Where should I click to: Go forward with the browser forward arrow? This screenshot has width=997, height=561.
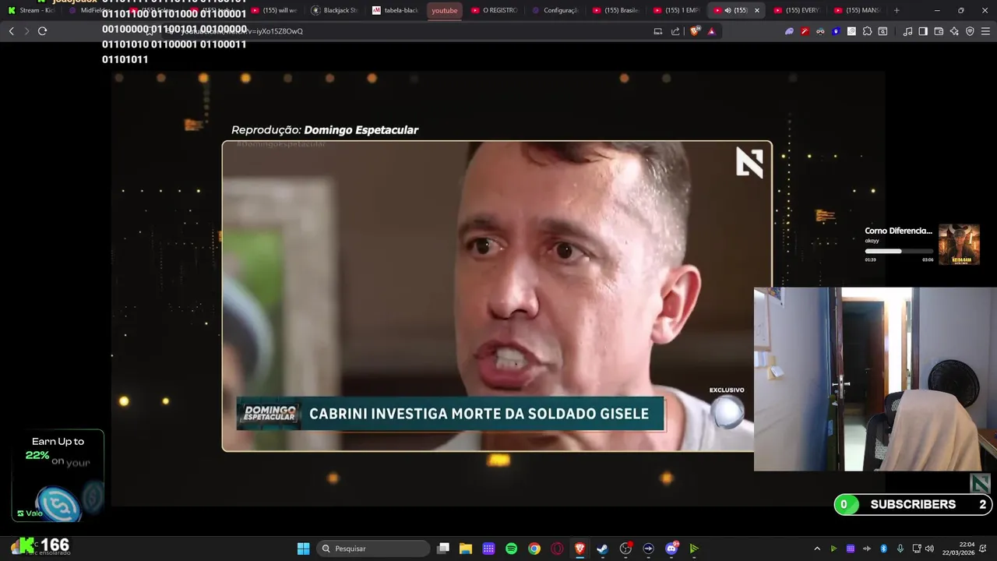tap(26, 31)
